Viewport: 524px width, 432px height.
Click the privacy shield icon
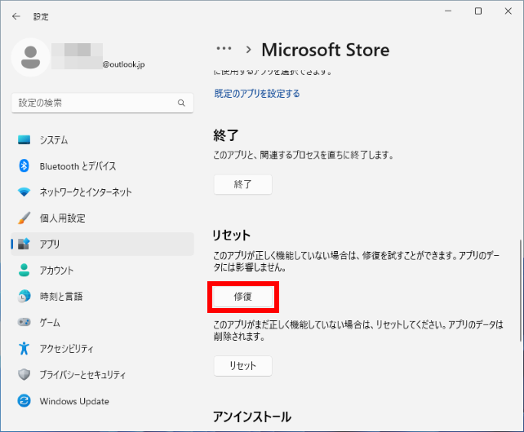pos(24,374)
